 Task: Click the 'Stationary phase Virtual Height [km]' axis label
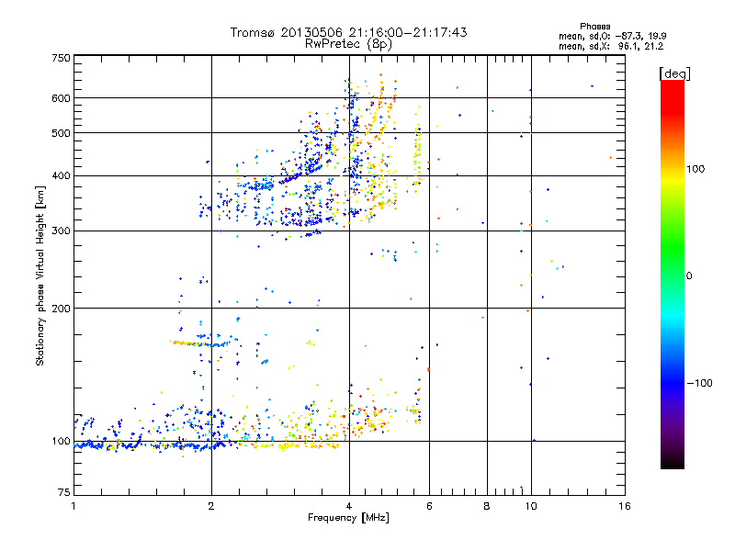40,275
